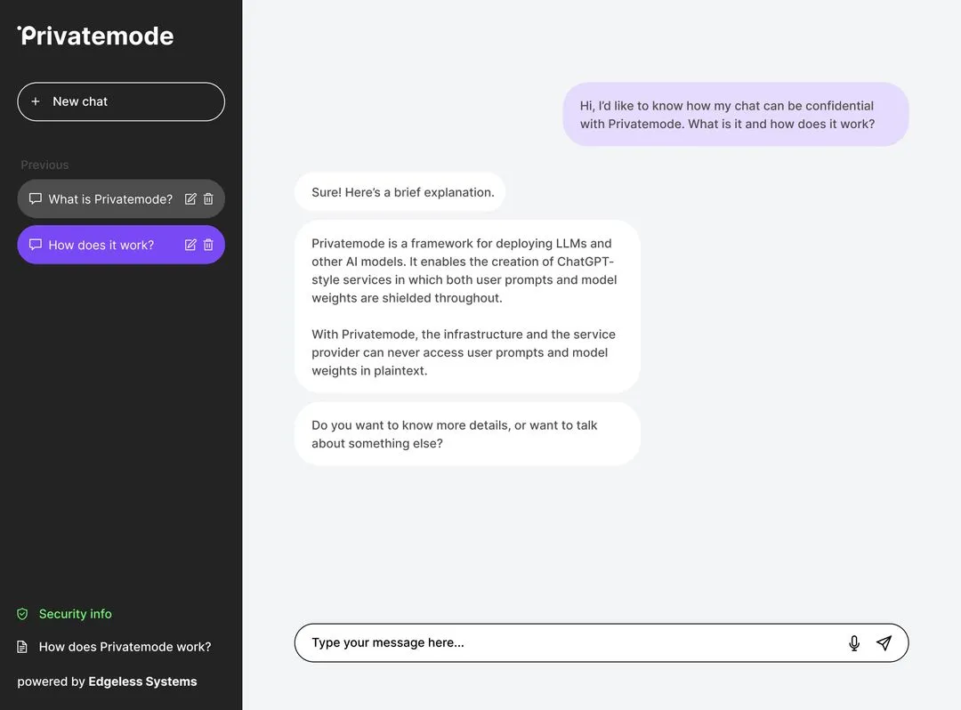Click the rename icon on "How does it work?"

pos(190,244)
